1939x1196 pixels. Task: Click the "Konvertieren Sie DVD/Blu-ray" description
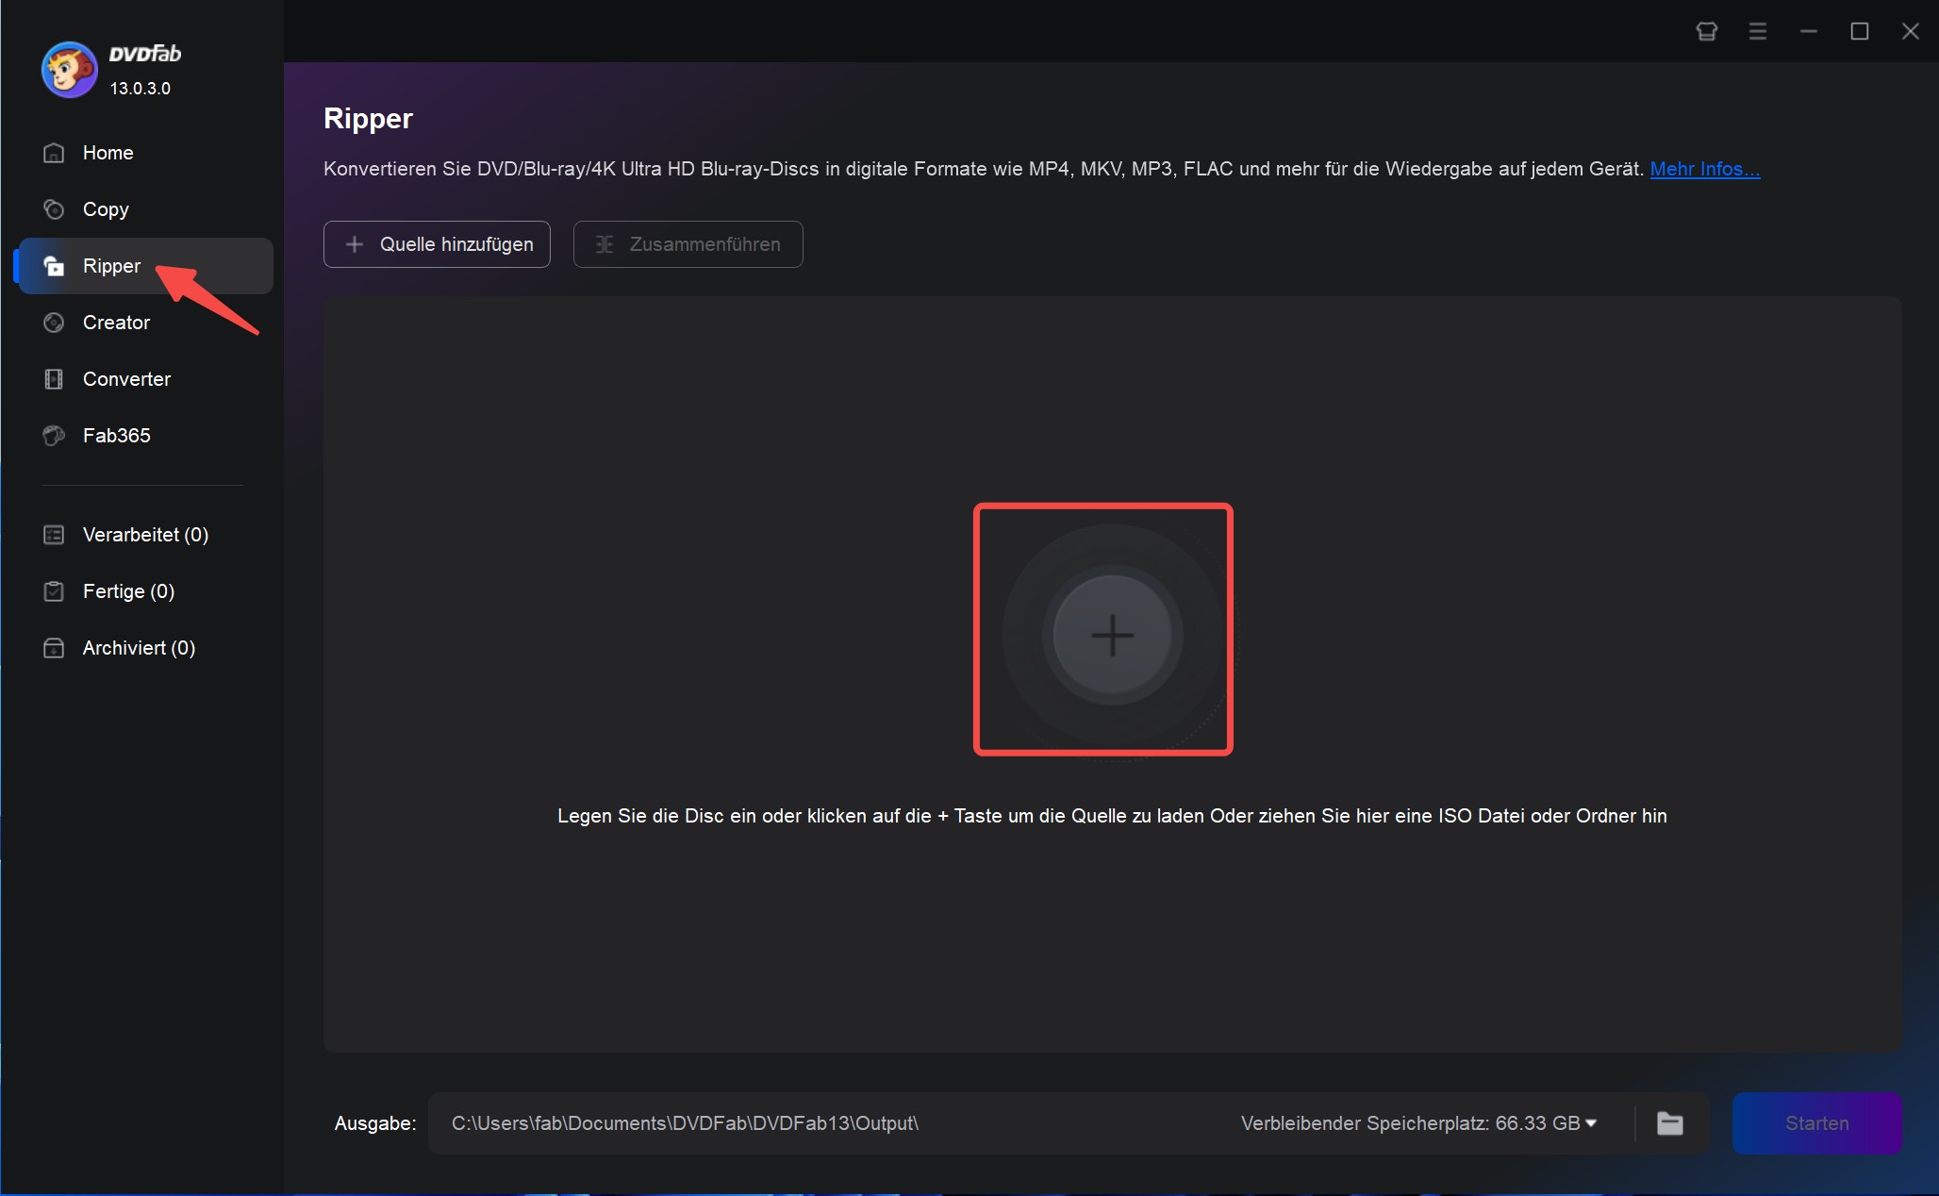[x=984, y=169]
